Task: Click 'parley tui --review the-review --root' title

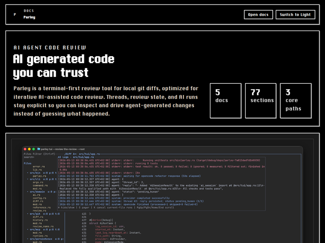Action: click(63, 149)
